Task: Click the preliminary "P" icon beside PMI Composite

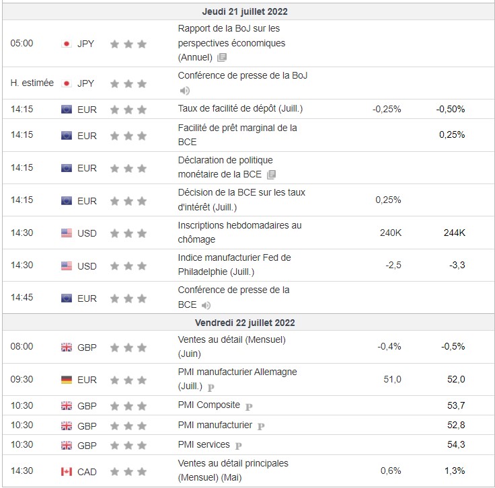Action: coord(249,406)
